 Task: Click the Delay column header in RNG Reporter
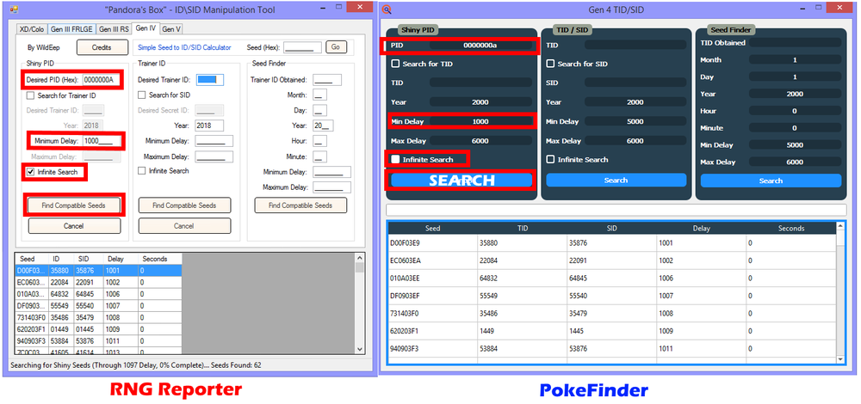[x=115, y=258]
